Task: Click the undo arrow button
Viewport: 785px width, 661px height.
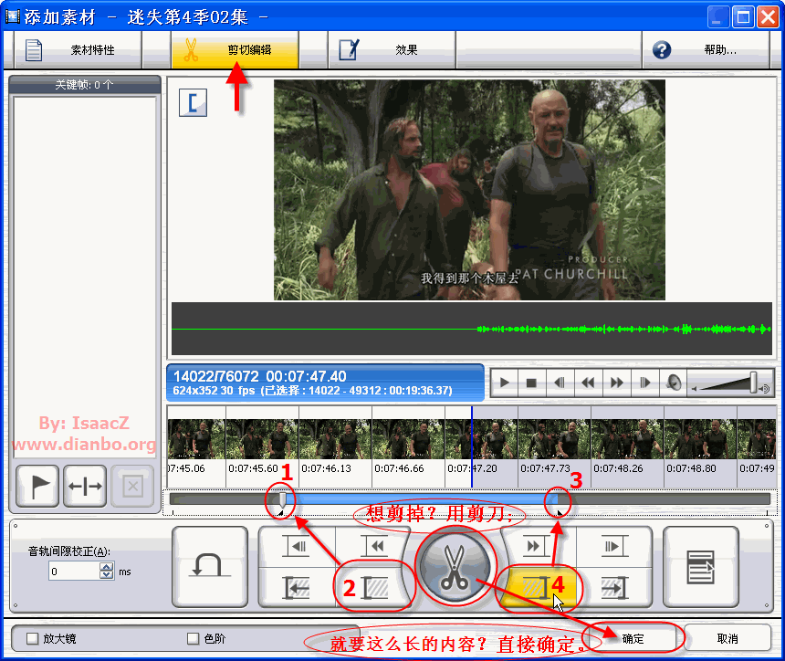Action: 210,566
